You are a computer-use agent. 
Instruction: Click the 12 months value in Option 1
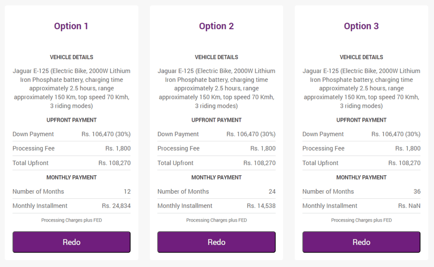[127, 191]
